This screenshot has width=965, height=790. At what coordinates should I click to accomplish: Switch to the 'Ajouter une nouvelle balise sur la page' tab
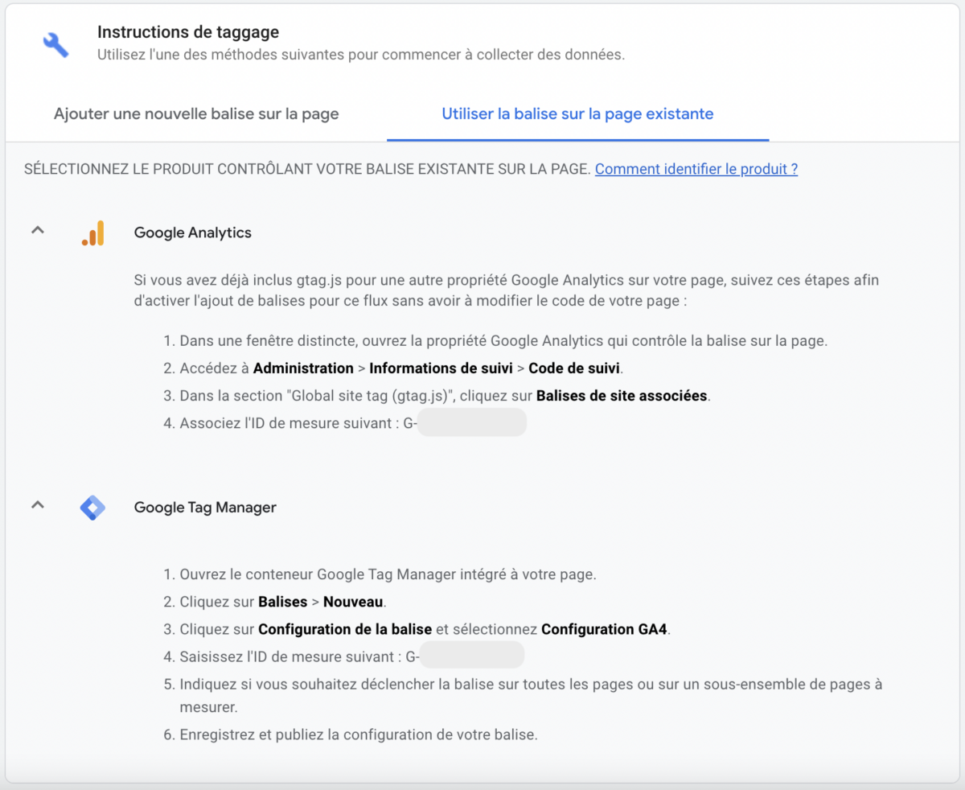(196, 114)
